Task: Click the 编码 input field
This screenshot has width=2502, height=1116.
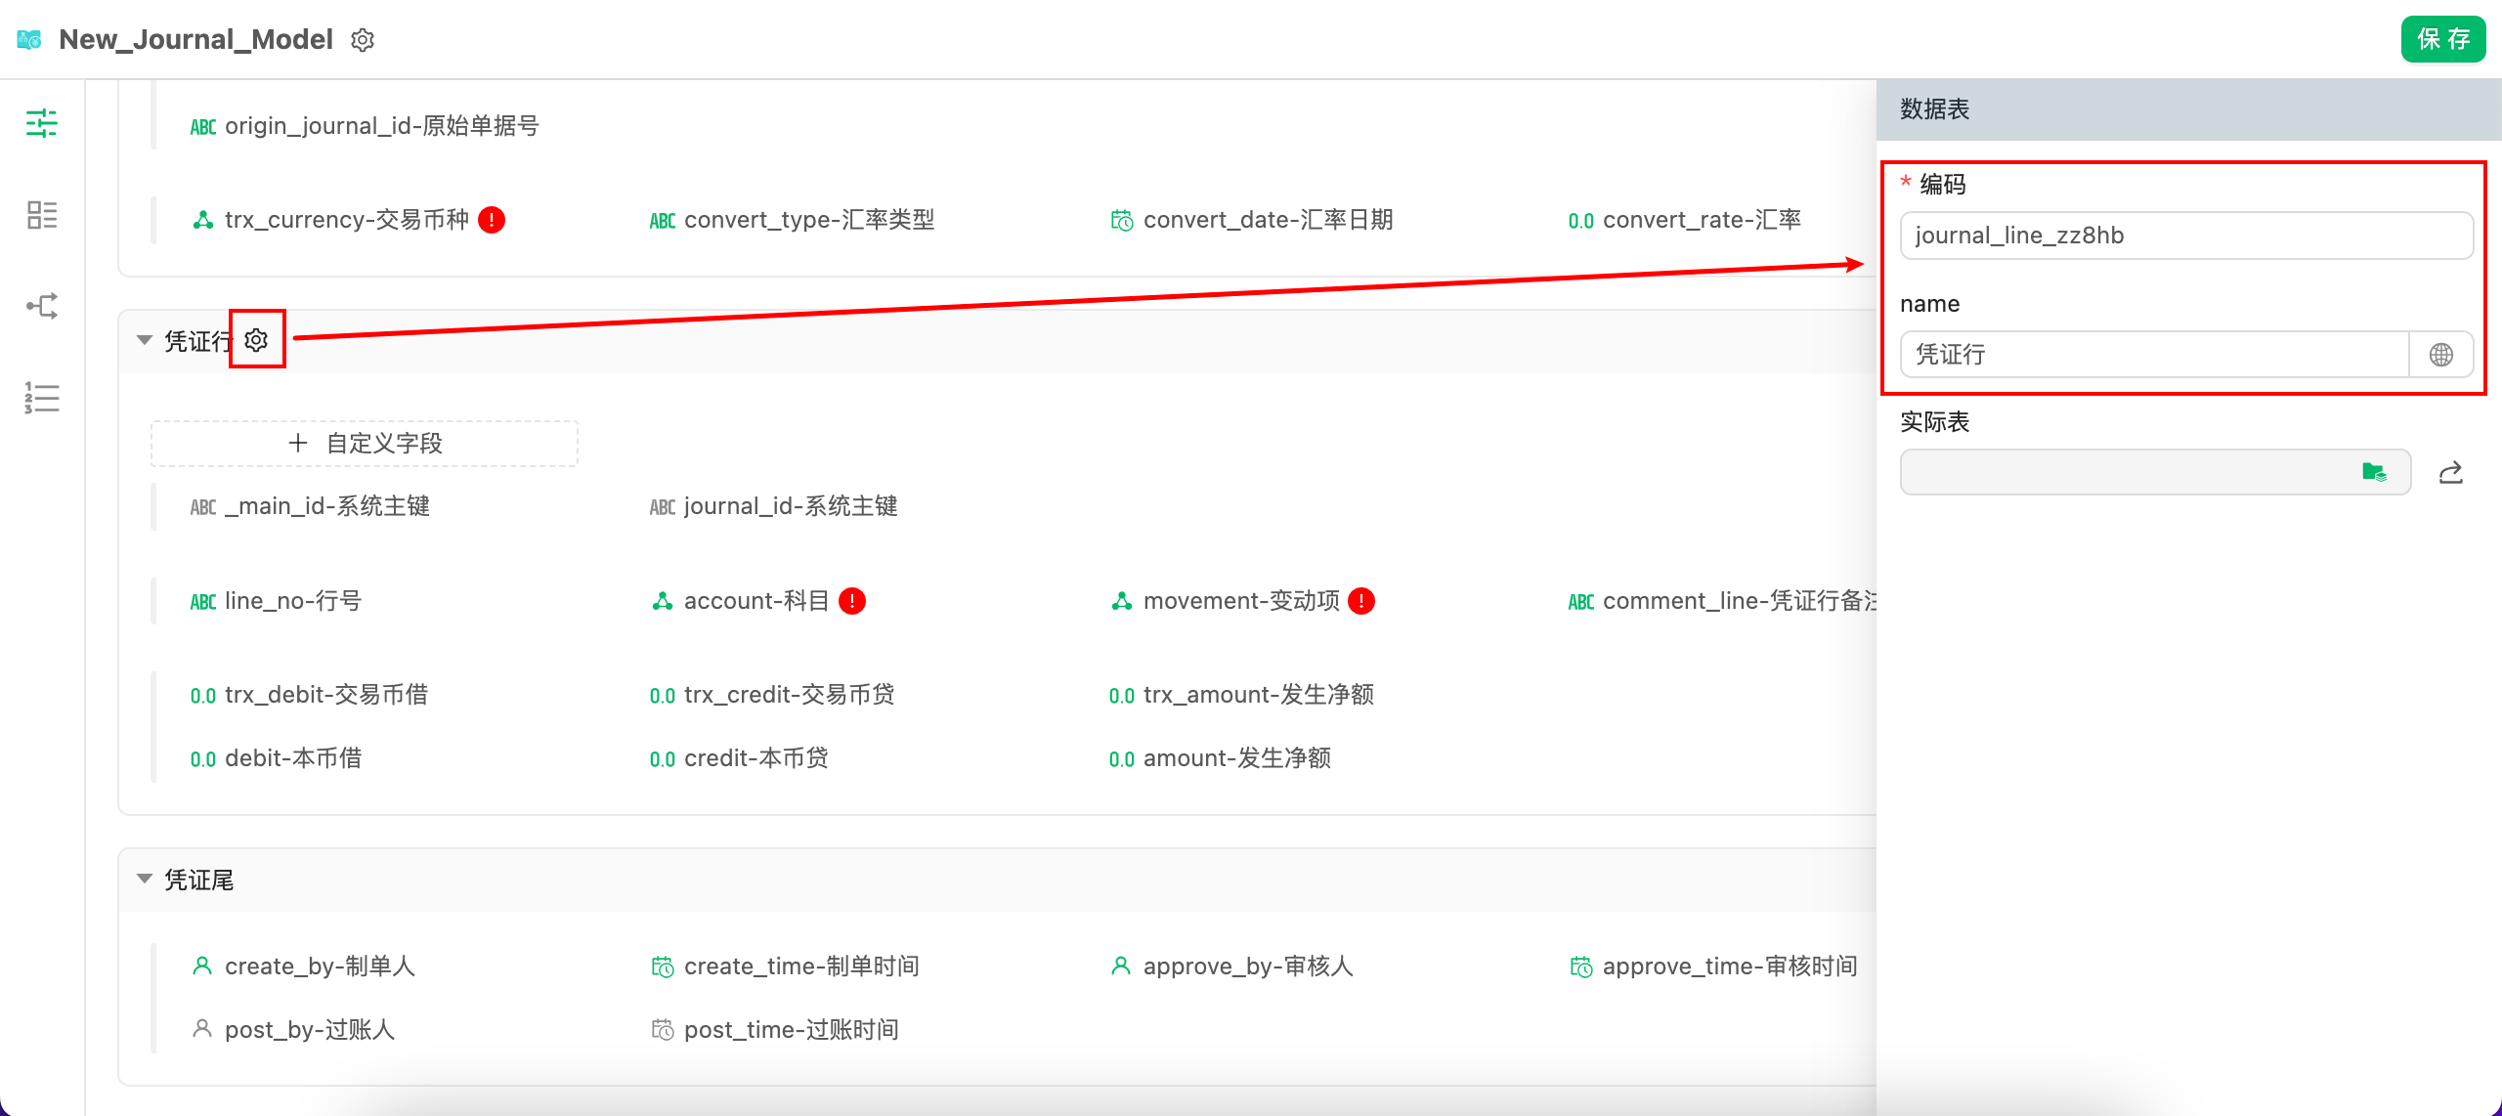Action: coord(2185,236)
